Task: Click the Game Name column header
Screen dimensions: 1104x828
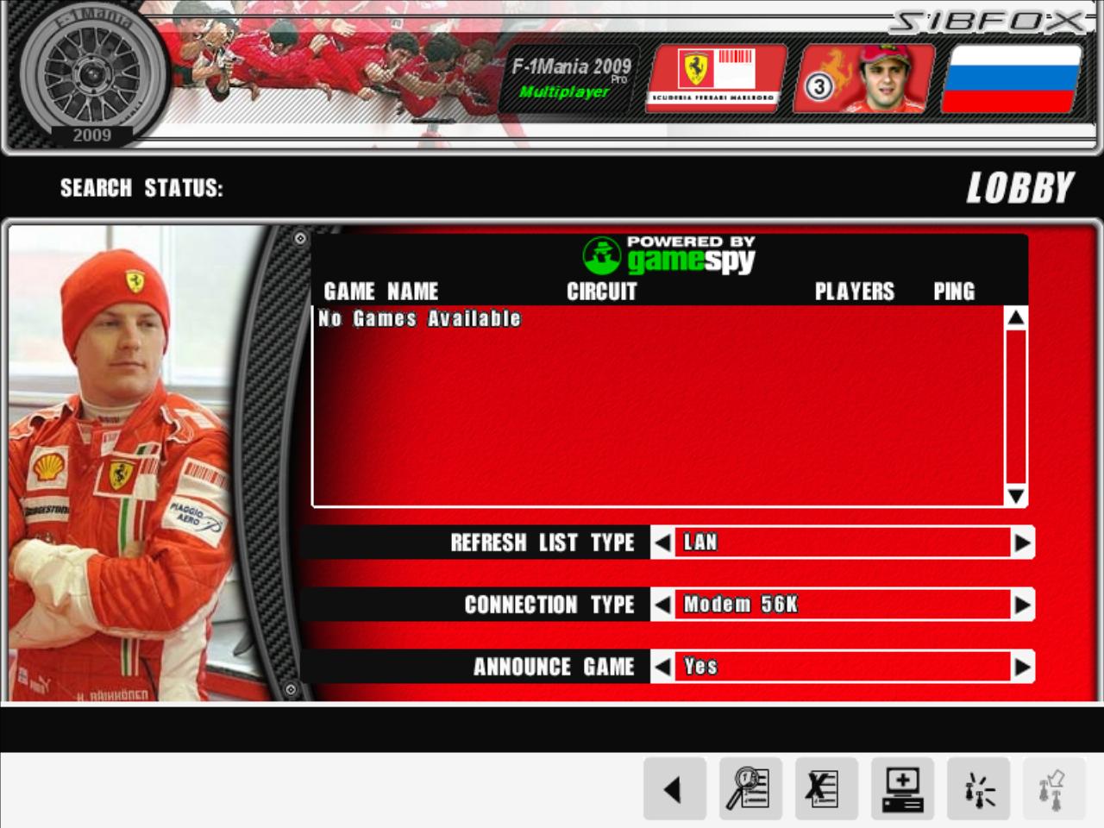Action: point(381,292)
